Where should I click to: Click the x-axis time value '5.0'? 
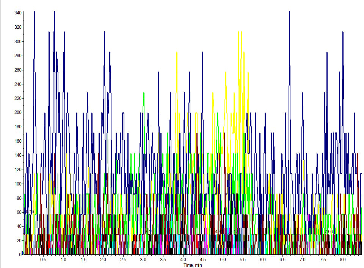point(223,259)
